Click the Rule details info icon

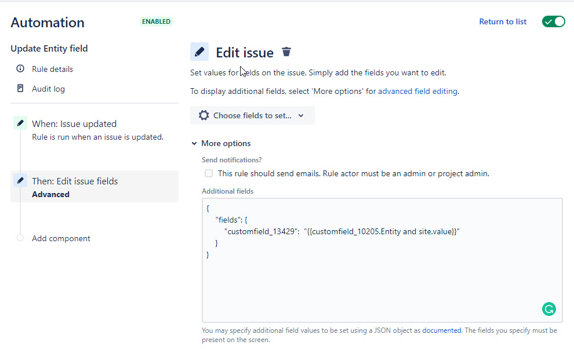pos(20,68)
